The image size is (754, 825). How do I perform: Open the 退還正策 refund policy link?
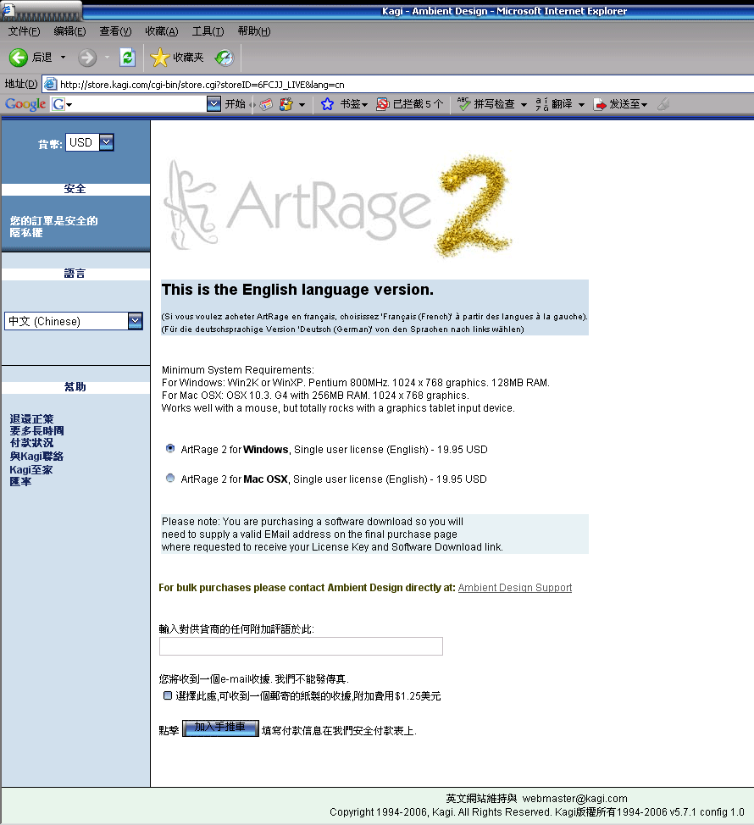tap(31, 418)
